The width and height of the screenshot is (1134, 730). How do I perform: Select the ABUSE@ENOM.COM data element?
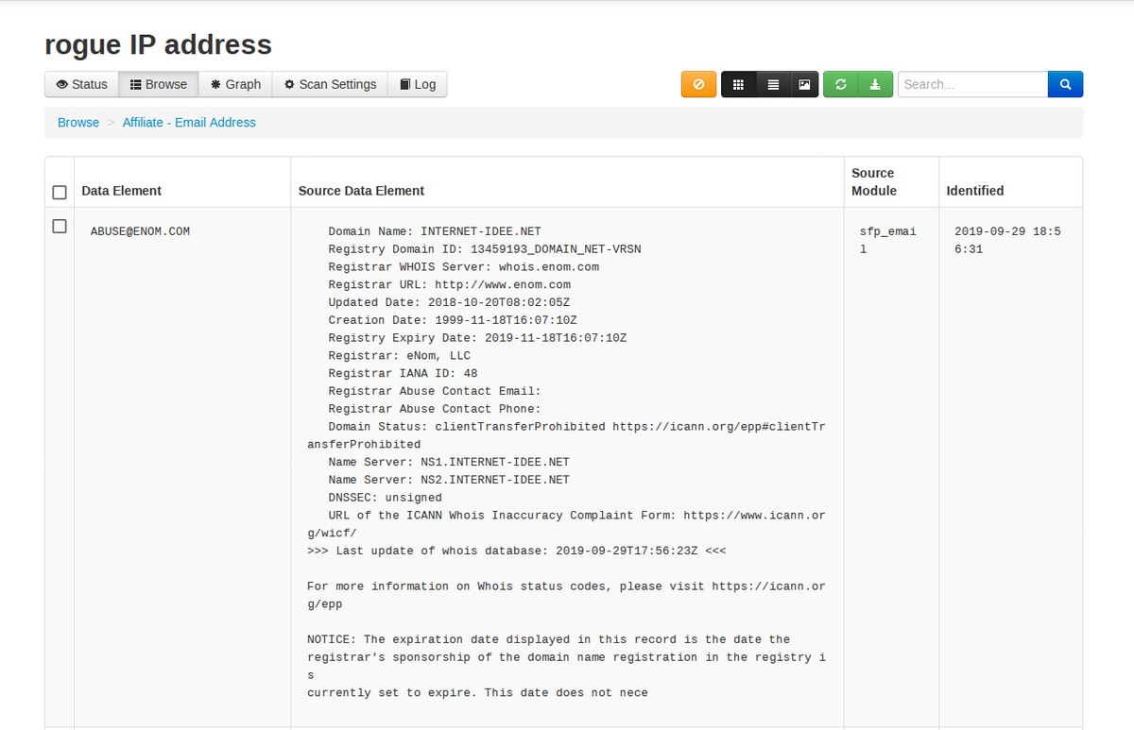tap(140, 231)
